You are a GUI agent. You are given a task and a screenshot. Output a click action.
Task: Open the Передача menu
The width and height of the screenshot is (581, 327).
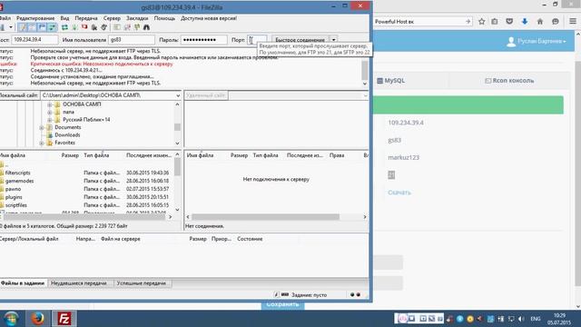tap(86, 18)
